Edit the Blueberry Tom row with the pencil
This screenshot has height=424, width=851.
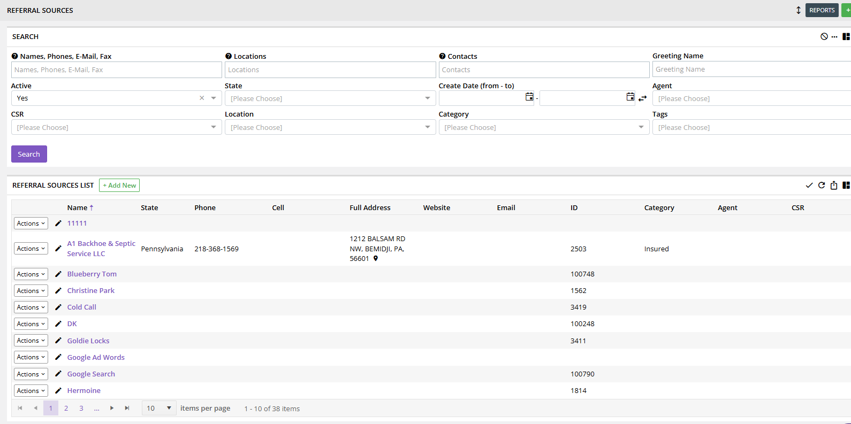tap(58, 274)
